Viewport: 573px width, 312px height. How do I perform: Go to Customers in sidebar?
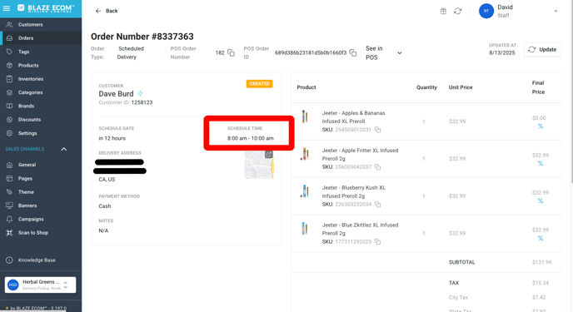(x=30, y=24)
